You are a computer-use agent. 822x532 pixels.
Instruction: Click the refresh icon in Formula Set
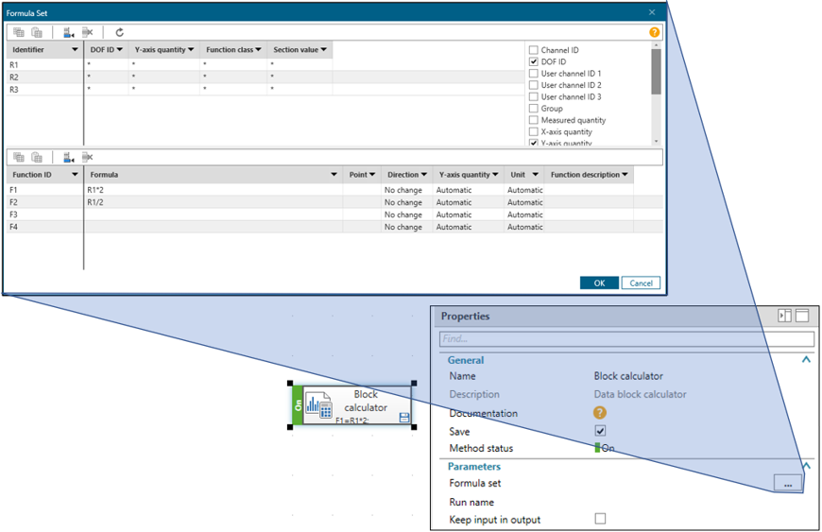pos(120,32)
